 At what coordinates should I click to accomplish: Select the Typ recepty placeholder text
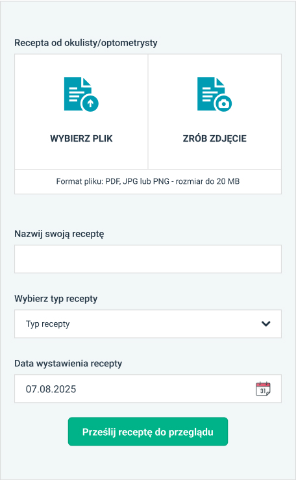(47, 324)
